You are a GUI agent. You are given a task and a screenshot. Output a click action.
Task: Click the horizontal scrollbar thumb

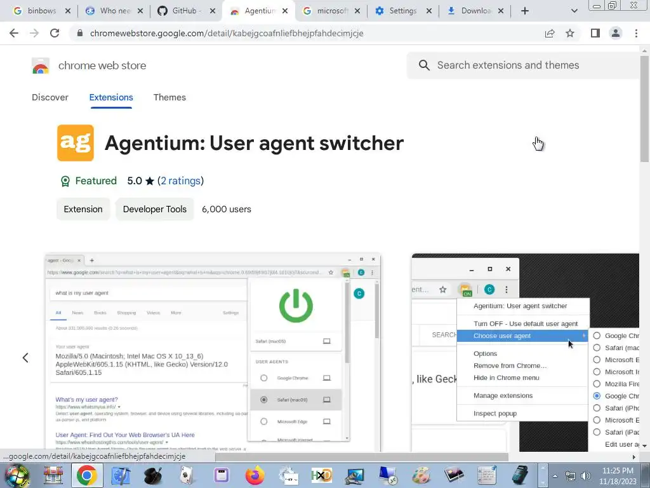click(x=362, y=456)
